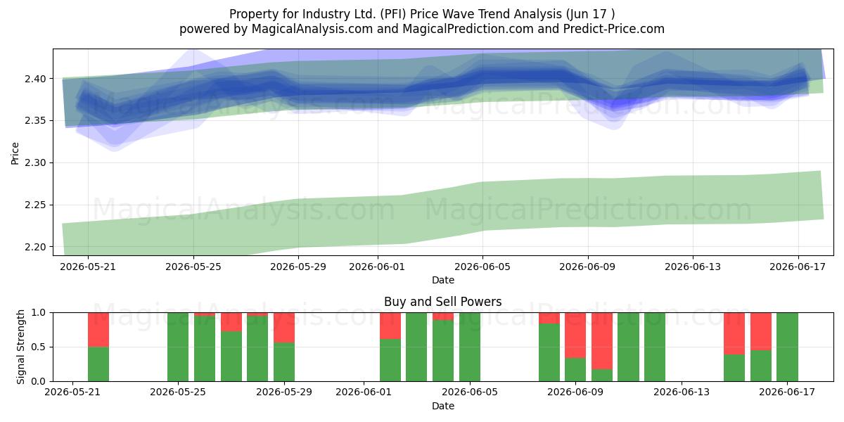
Task: Click 2026-06-05 on the price chart axis
Action: [x=482, y=267]
